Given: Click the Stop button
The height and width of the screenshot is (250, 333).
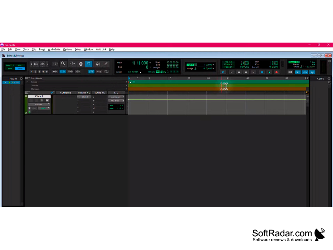Looking at the screenshot, I should [262, 72].
